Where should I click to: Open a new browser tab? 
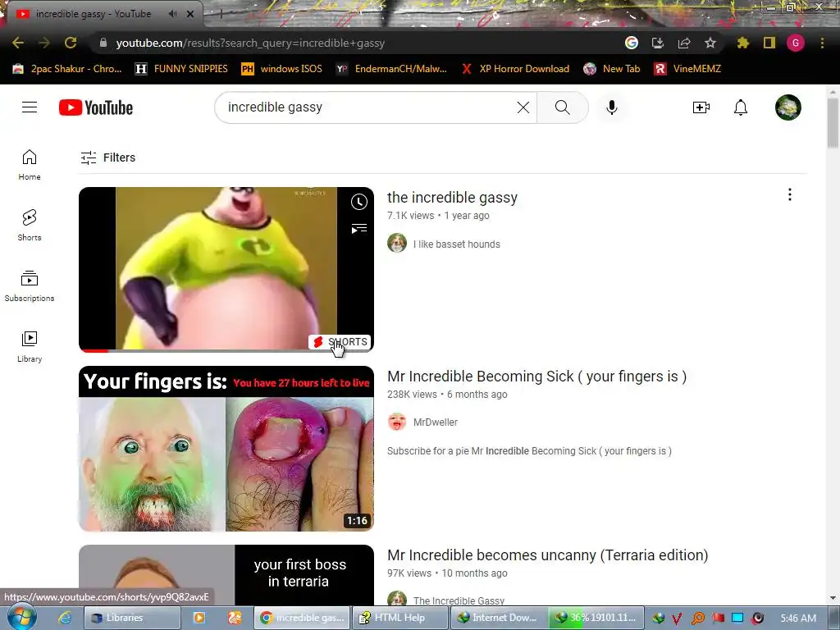tap(221, 15)
